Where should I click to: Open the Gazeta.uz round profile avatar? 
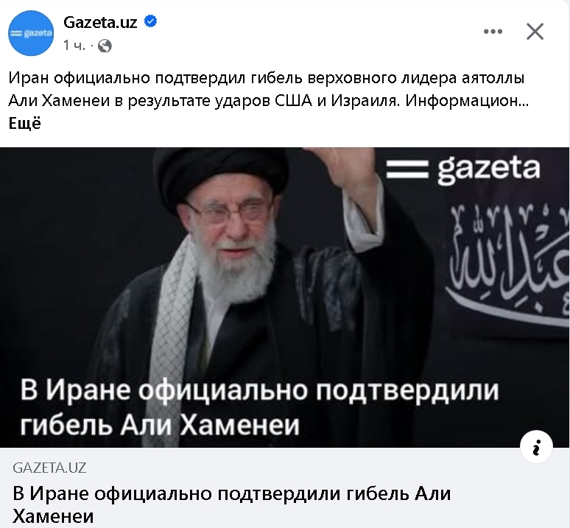click(x=31, y=33)
